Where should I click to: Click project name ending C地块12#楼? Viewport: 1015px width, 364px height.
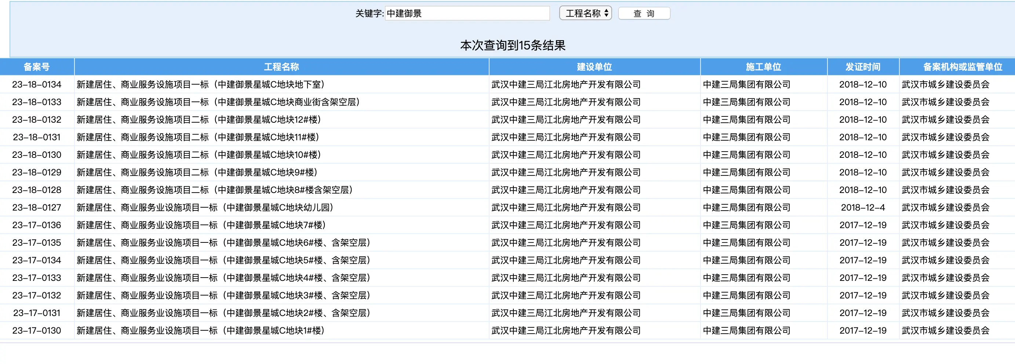tap(200, 119)
